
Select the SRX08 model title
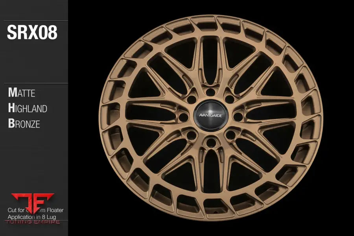click(32, 33)
